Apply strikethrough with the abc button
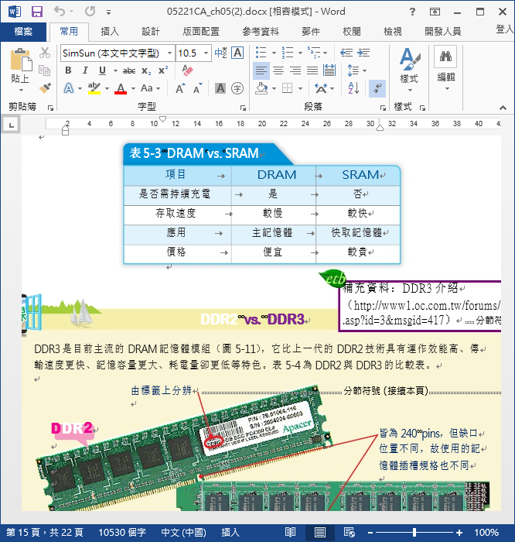515x542 pixels. [x=129, y=70]
